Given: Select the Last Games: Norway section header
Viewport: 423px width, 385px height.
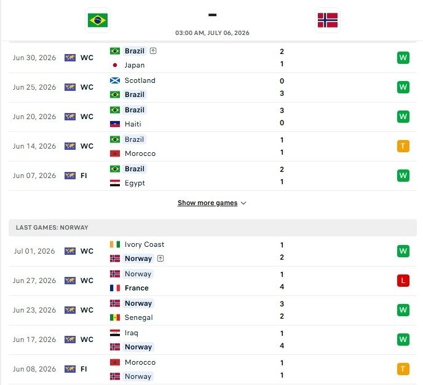Looking at the screenshot, I should pos(213,228).
